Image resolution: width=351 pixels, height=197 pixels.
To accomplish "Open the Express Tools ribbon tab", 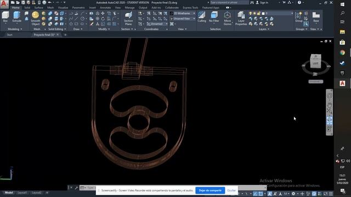I will (x=190, y=8).
